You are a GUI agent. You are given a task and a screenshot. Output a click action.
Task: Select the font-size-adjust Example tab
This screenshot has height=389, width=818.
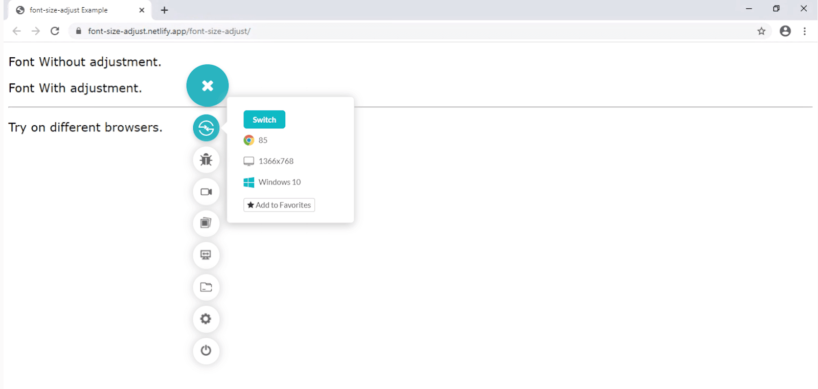click(x=80, y=10)
